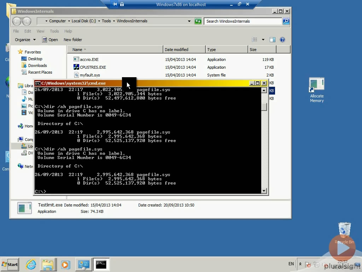Expand Computer breadcrumb dropdown arrow

69,21
